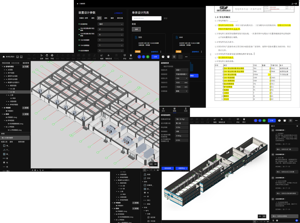Select the 板 slab drawing tool

tap(6, 154)
